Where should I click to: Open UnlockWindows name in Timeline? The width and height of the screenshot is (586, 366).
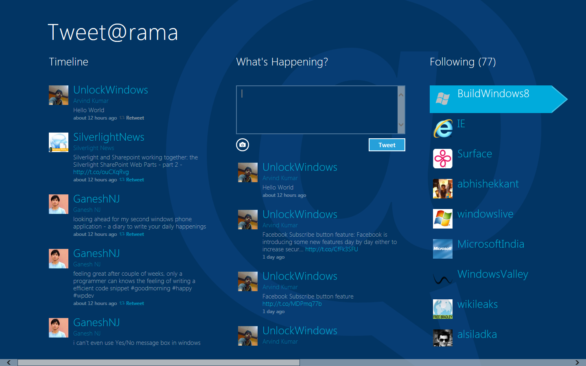[x=111, y=90]
